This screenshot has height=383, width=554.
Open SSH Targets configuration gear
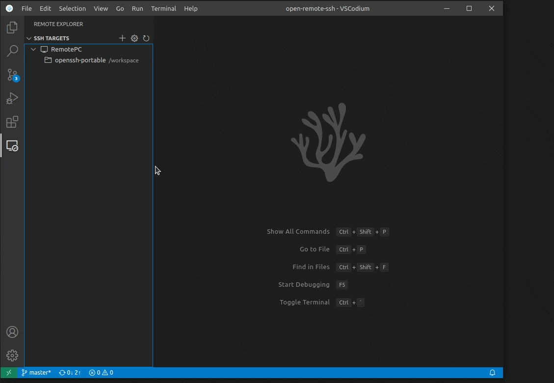(x=134, y=38)
